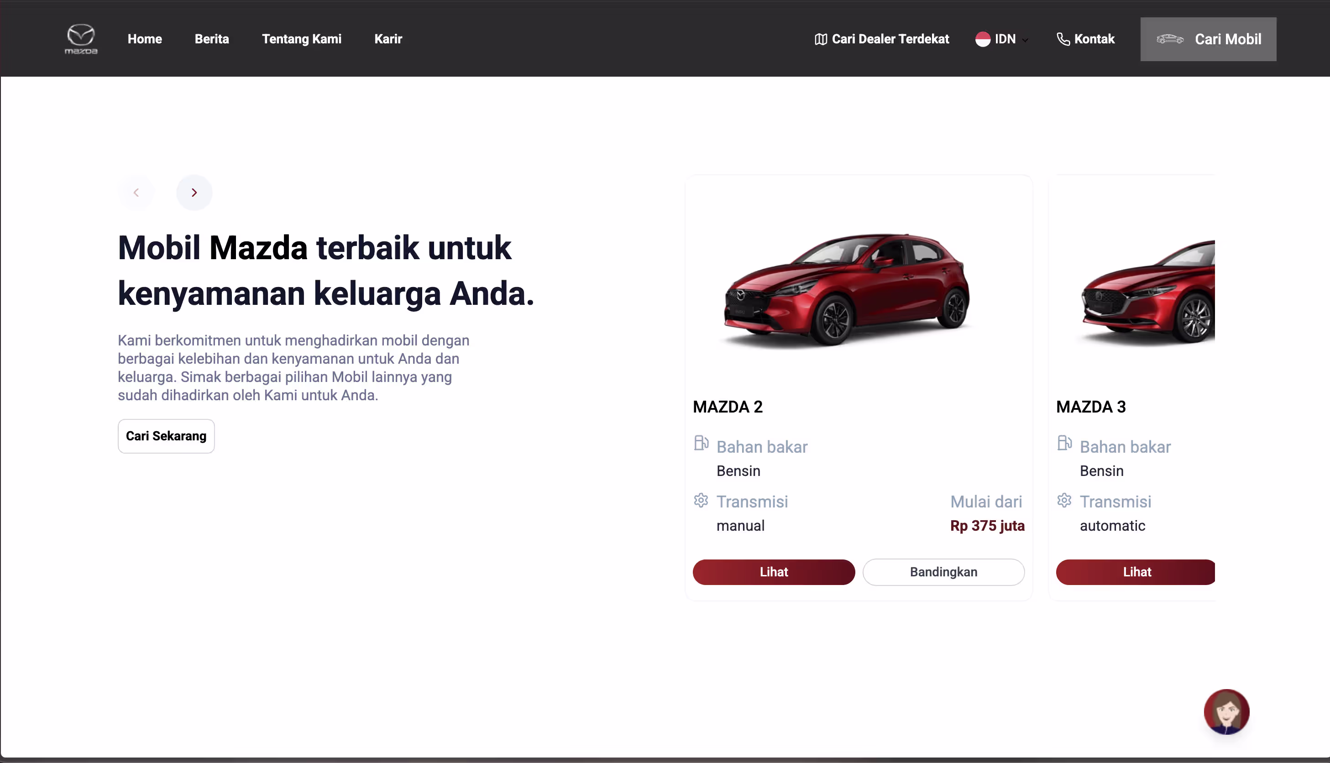1330x763 pixels.
Task: Click the fuel pump icon on Mazda 2 card
Action: tap(701, 443)
